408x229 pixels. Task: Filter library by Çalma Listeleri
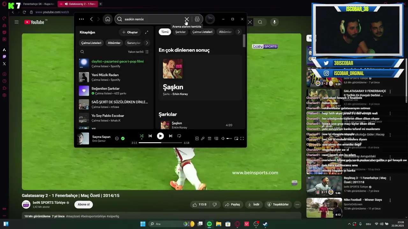coord(91,43)
